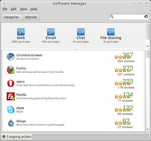
Task: Open the File menu
Action: coord(5,9)
